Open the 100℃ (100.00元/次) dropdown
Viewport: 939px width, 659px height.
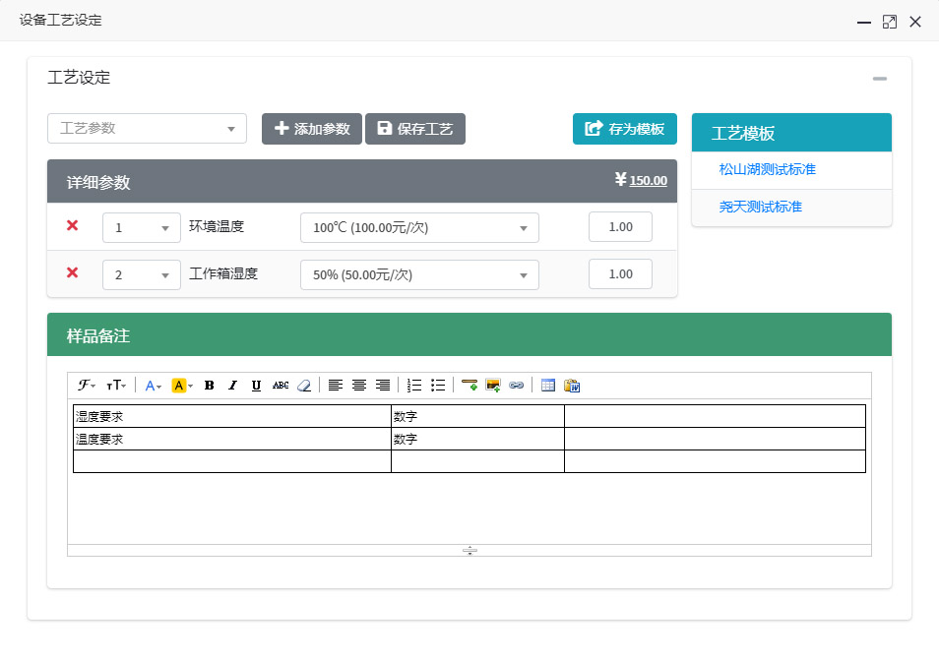(419, 227)
